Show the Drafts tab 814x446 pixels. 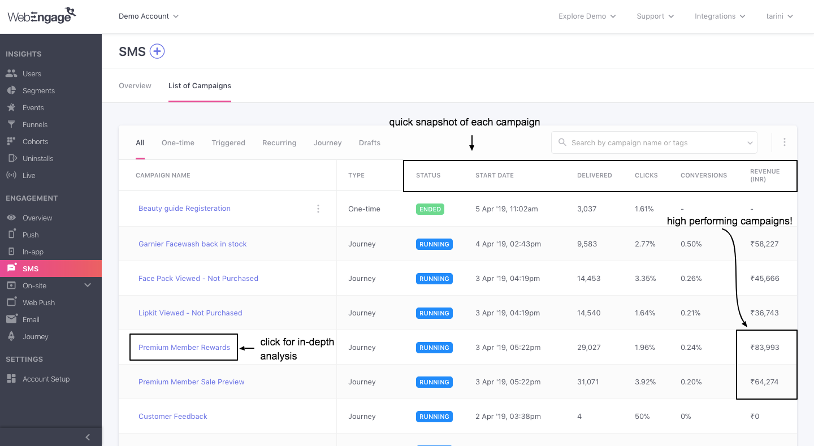[x=370, y=142]
